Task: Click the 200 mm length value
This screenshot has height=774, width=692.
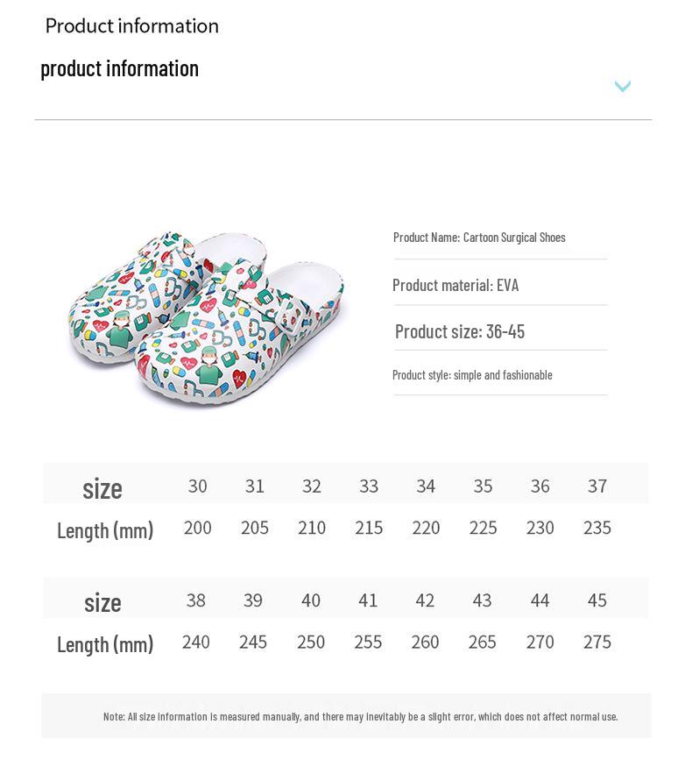Action: click(x=198, y=528)
